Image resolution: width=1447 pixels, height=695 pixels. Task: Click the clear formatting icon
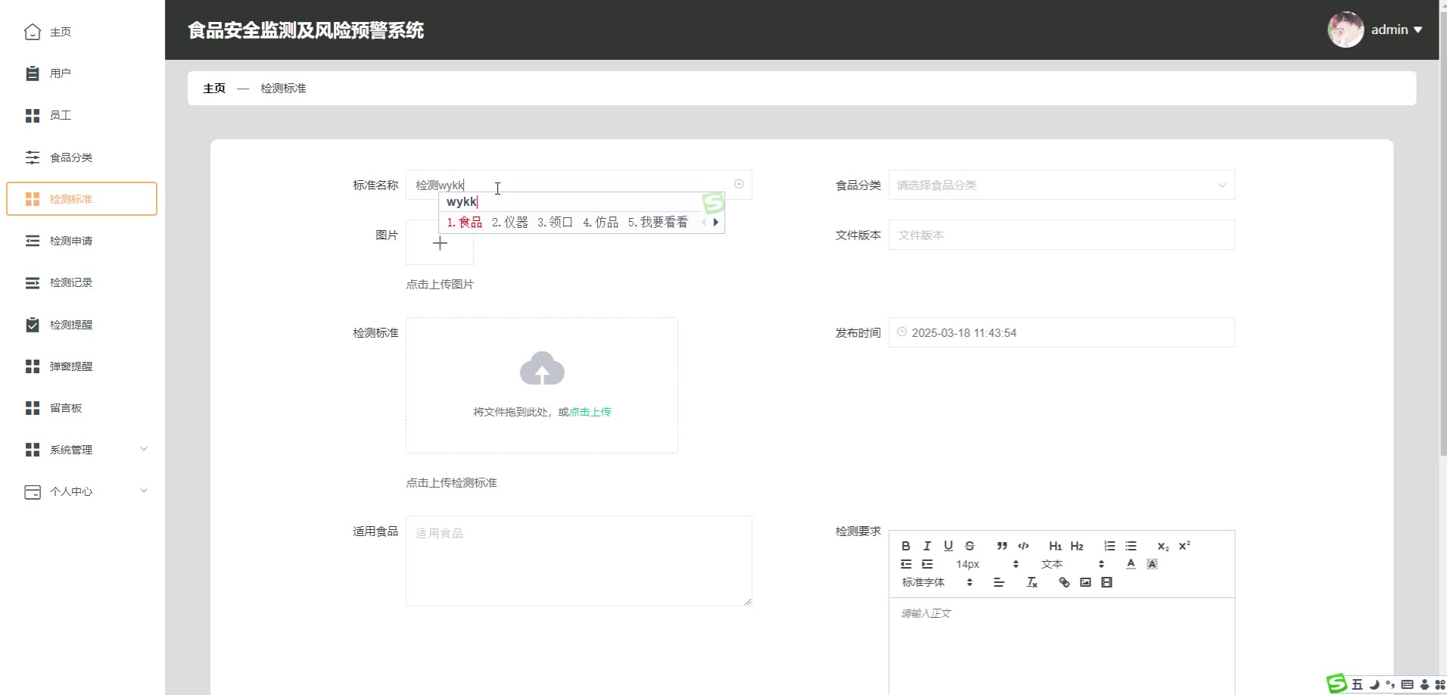[1032, 582]
